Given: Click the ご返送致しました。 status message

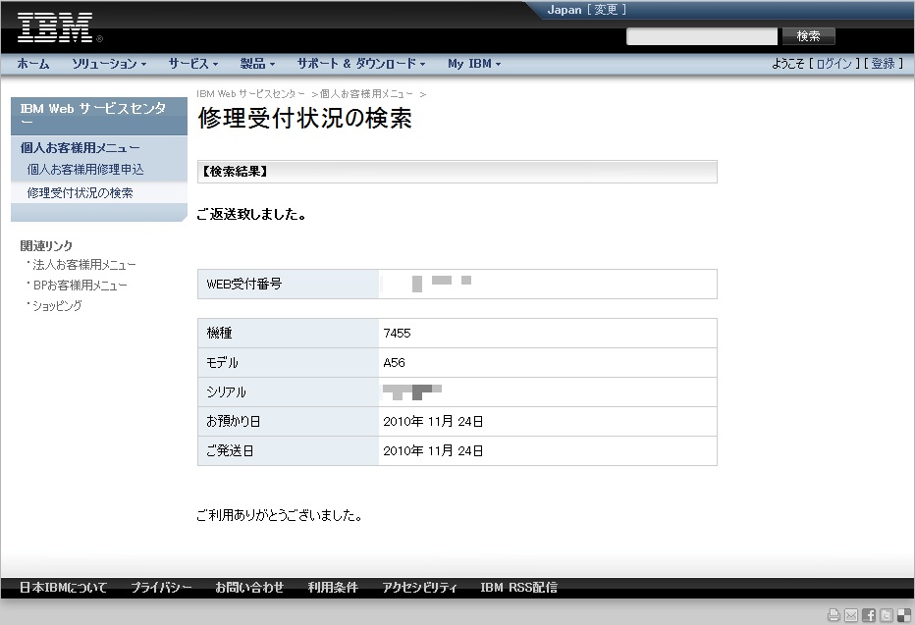Looking at the screenshot, I should click(x=251, y=214).
